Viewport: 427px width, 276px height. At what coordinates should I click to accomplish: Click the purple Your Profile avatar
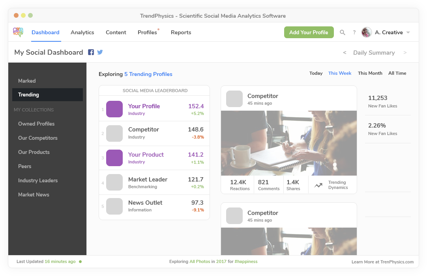coord(114,109)
